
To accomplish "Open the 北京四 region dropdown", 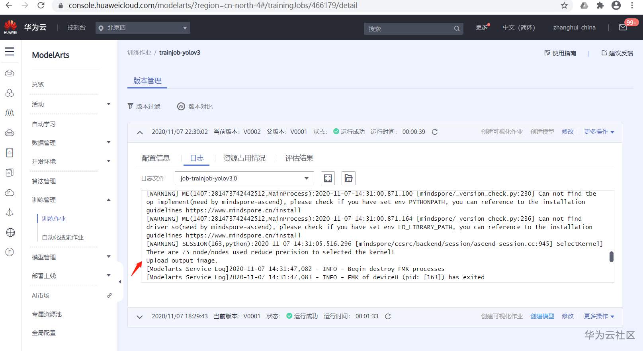I will 143,28.
